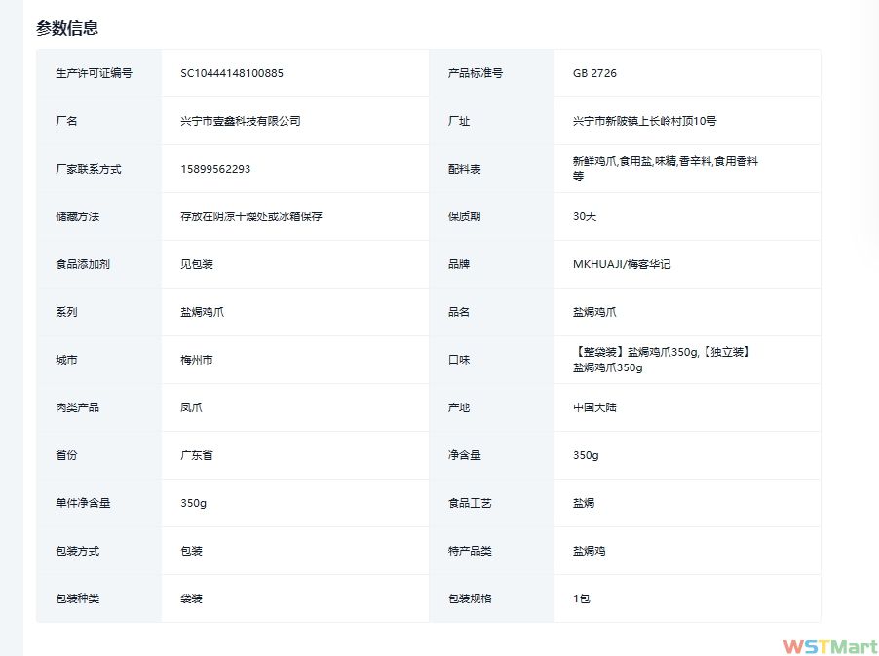
Task: Select the 广东省 province value
Action: point(197,455)
